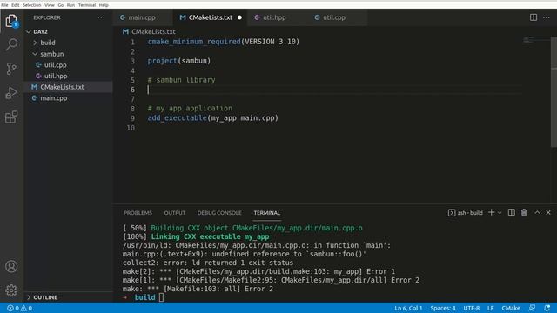
Task: Click '# my app application' comment line
Action: click(190, 108)
